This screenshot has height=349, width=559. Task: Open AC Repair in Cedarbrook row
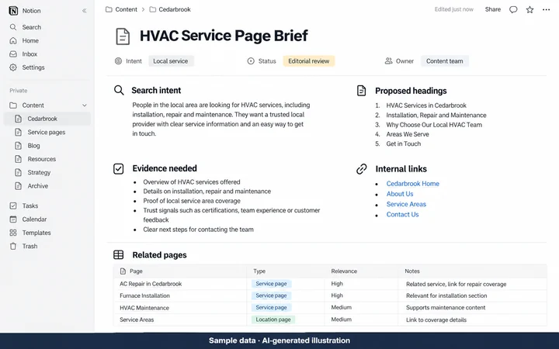coord(151,284)
